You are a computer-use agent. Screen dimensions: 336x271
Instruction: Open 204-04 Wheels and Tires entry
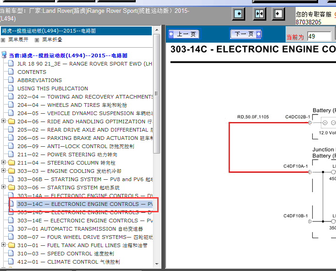72,105
